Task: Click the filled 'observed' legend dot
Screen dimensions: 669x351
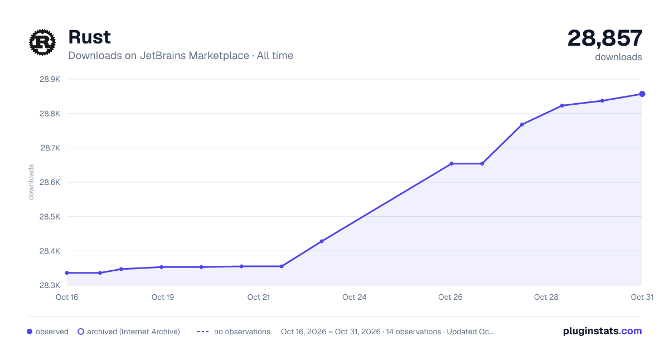Action: point(30,331)
